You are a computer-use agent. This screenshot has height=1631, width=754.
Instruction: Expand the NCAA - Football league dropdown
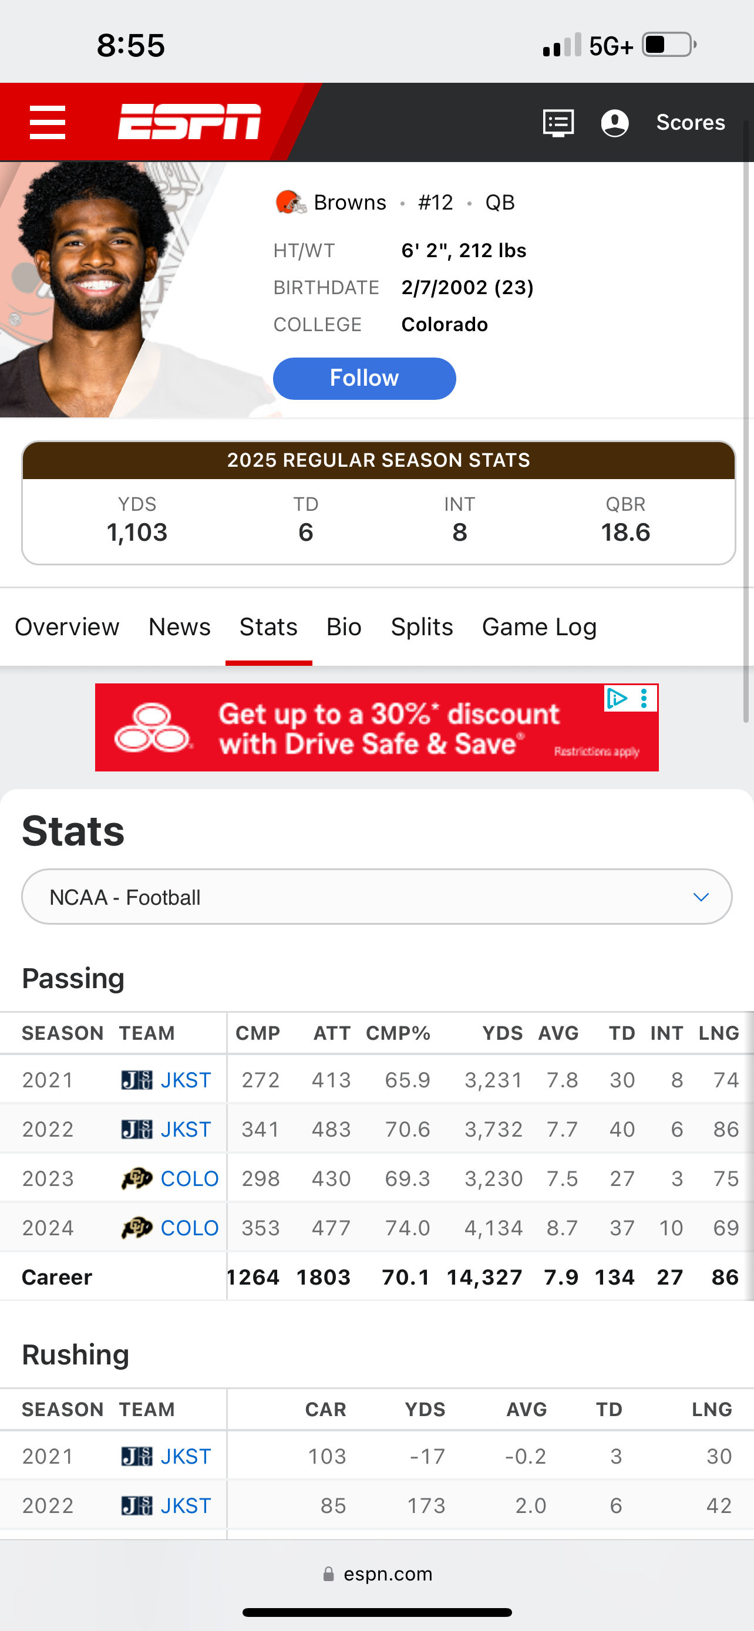[x=376, y=897]
